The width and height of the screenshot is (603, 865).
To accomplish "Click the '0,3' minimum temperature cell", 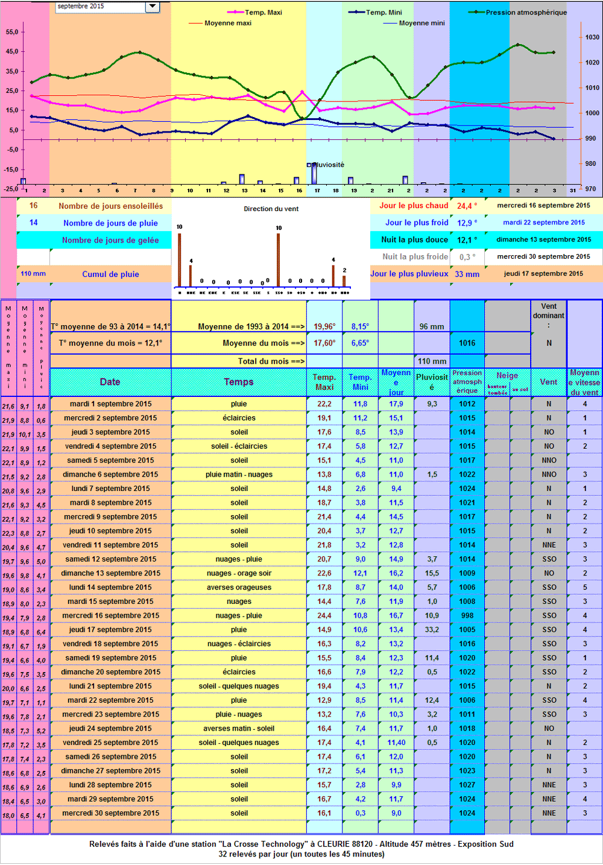I will (360, 813).
